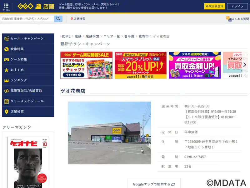Open 映像特集 in sidebar menu
250x188 pixels.
[x=28, y=49]
